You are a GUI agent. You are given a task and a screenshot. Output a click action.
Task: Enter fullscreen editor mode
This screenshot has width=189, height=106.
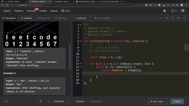pos(184,18)
